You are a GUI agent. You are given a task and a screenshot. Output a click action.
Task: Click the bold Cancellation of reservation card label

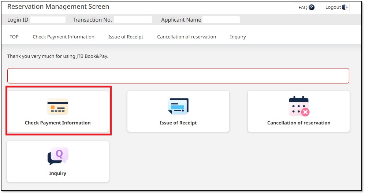(x=299, y=123)
